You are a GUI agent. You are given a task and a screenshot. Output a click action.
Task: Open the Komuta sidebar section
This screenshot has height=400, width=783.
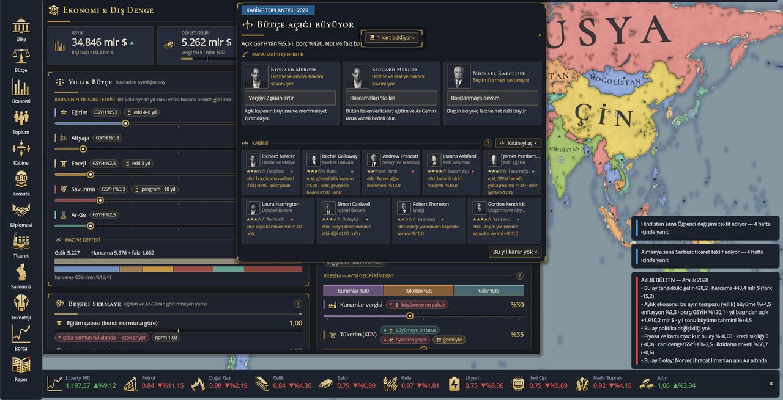coord(21,183)
